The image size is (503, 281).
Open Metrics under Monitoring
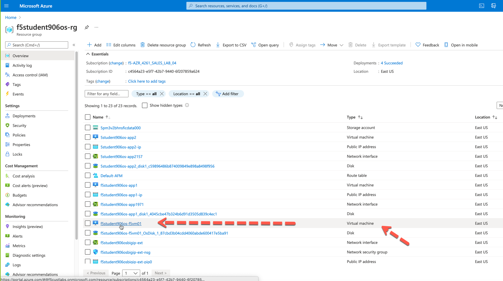pos(19,246)
